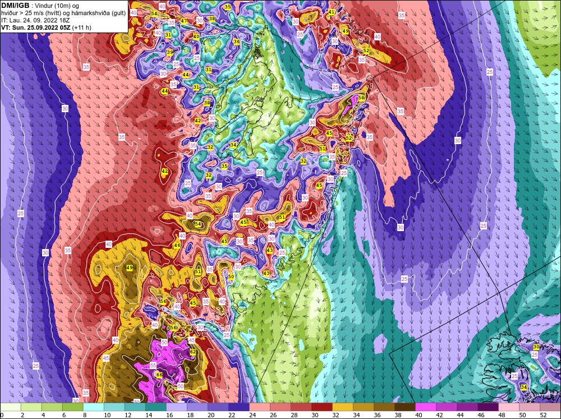
Task: Click the yellow gust label "46"
Action: point(177,246)
